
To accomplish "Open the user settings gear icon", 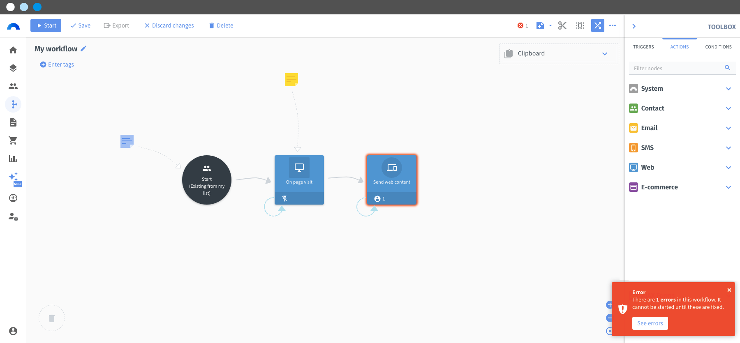I will (x=13, y=216).
